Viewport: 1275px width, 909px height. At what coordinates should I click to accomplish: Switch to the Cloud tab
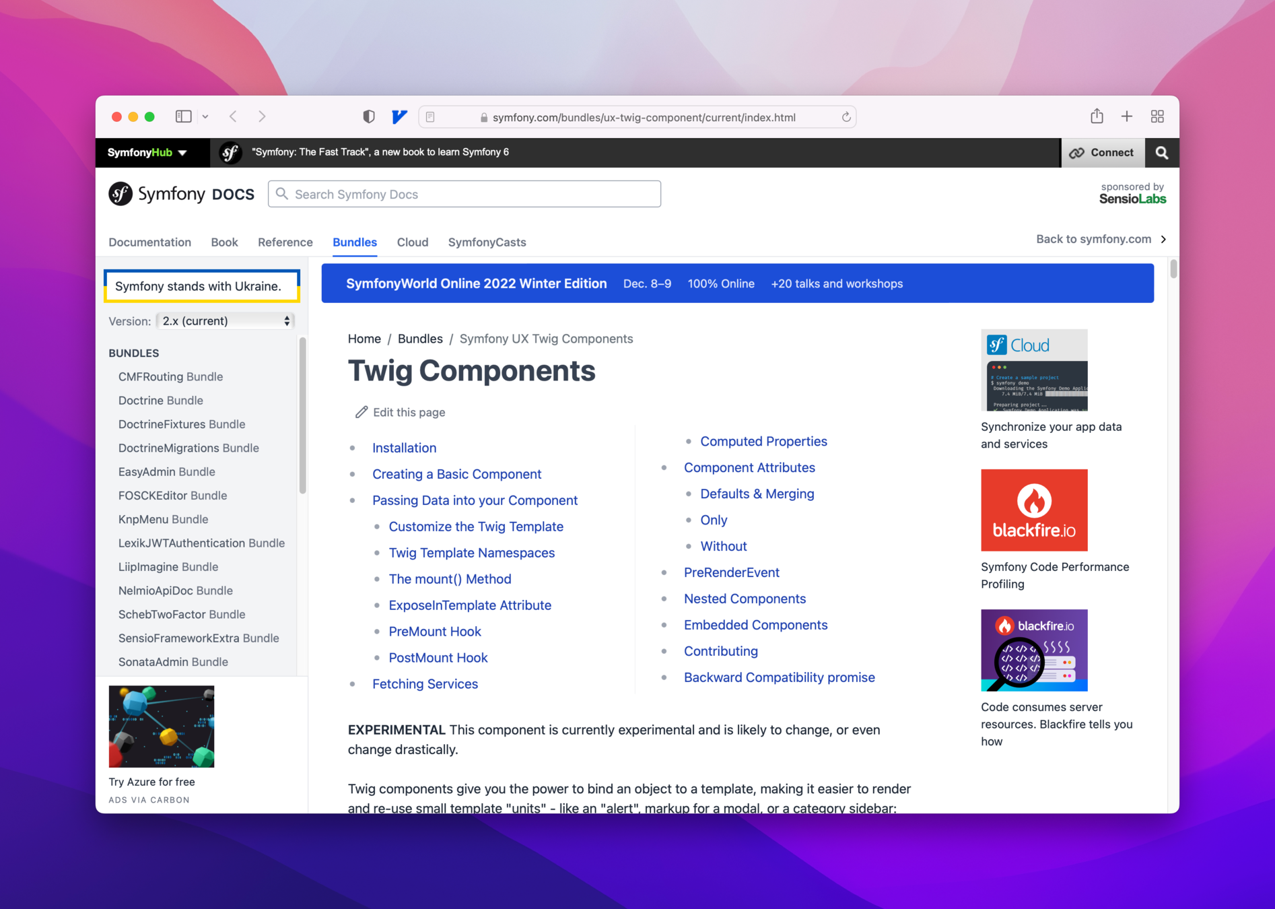[x=413, y=242]
